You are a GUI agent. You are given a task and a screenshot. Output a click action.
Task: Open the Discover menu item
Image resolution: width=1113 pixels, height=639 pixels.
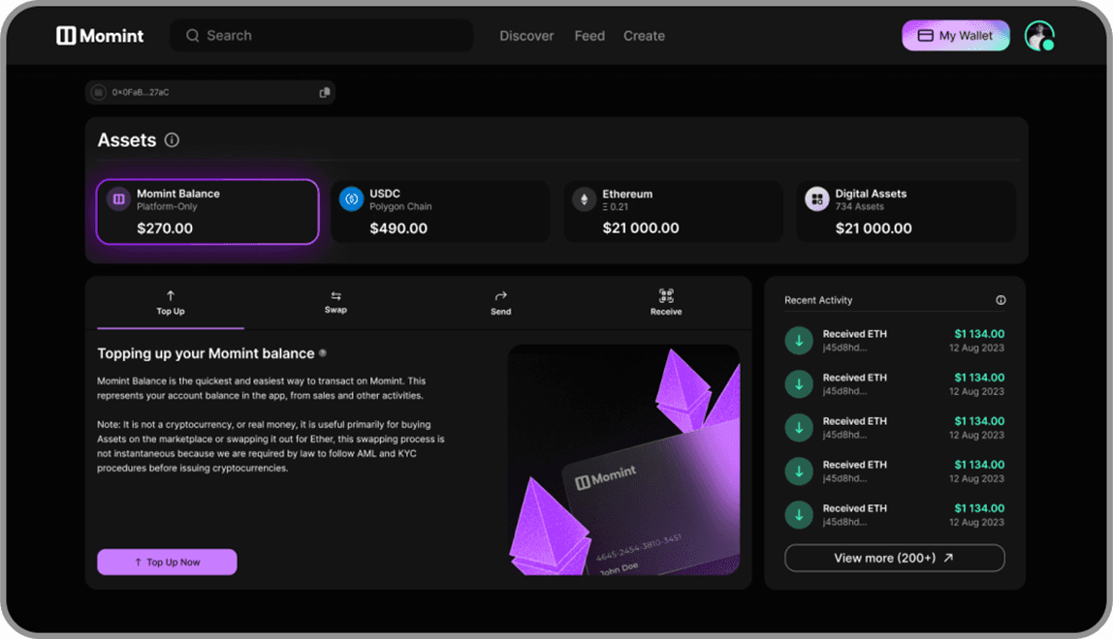[x=526, y=36]
